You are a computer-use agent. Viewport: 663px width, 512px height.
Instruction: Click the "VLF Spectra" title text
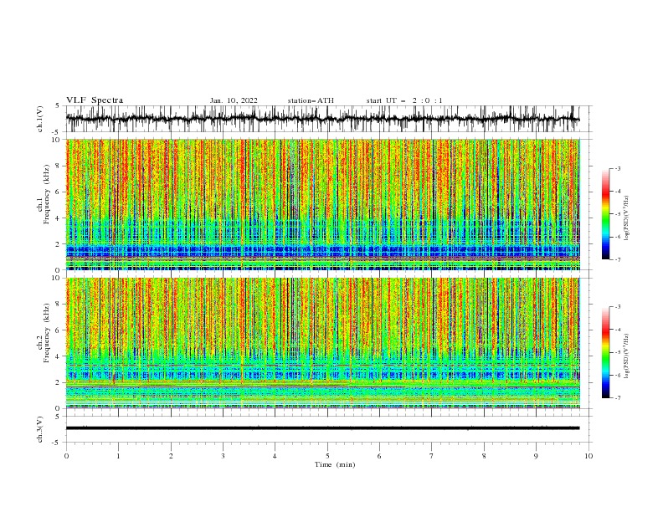[95, 100]
